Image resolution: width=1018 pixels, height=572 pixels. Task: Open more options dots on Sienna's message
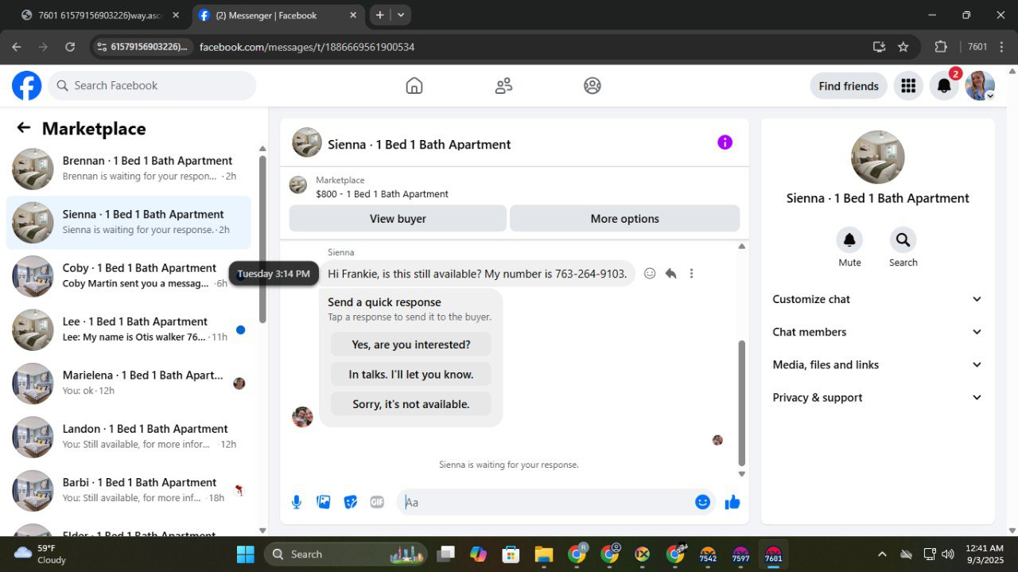[691, 274]
